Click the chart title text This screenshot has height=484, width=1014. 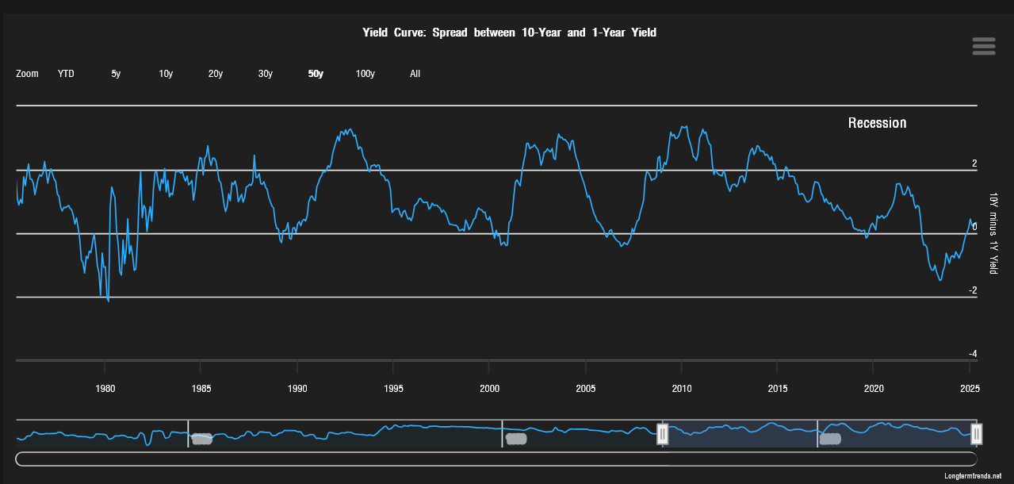click(509, 33)
